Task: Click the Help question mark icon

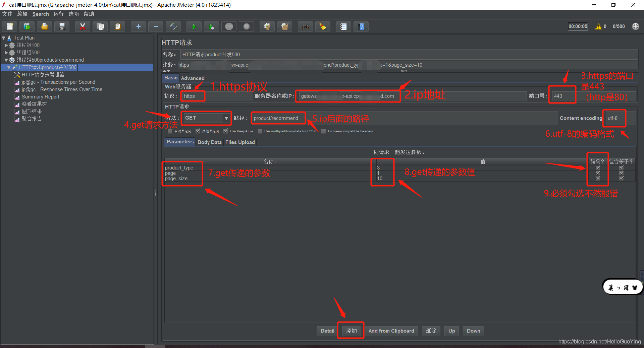Action: click(x=361, y=26)
